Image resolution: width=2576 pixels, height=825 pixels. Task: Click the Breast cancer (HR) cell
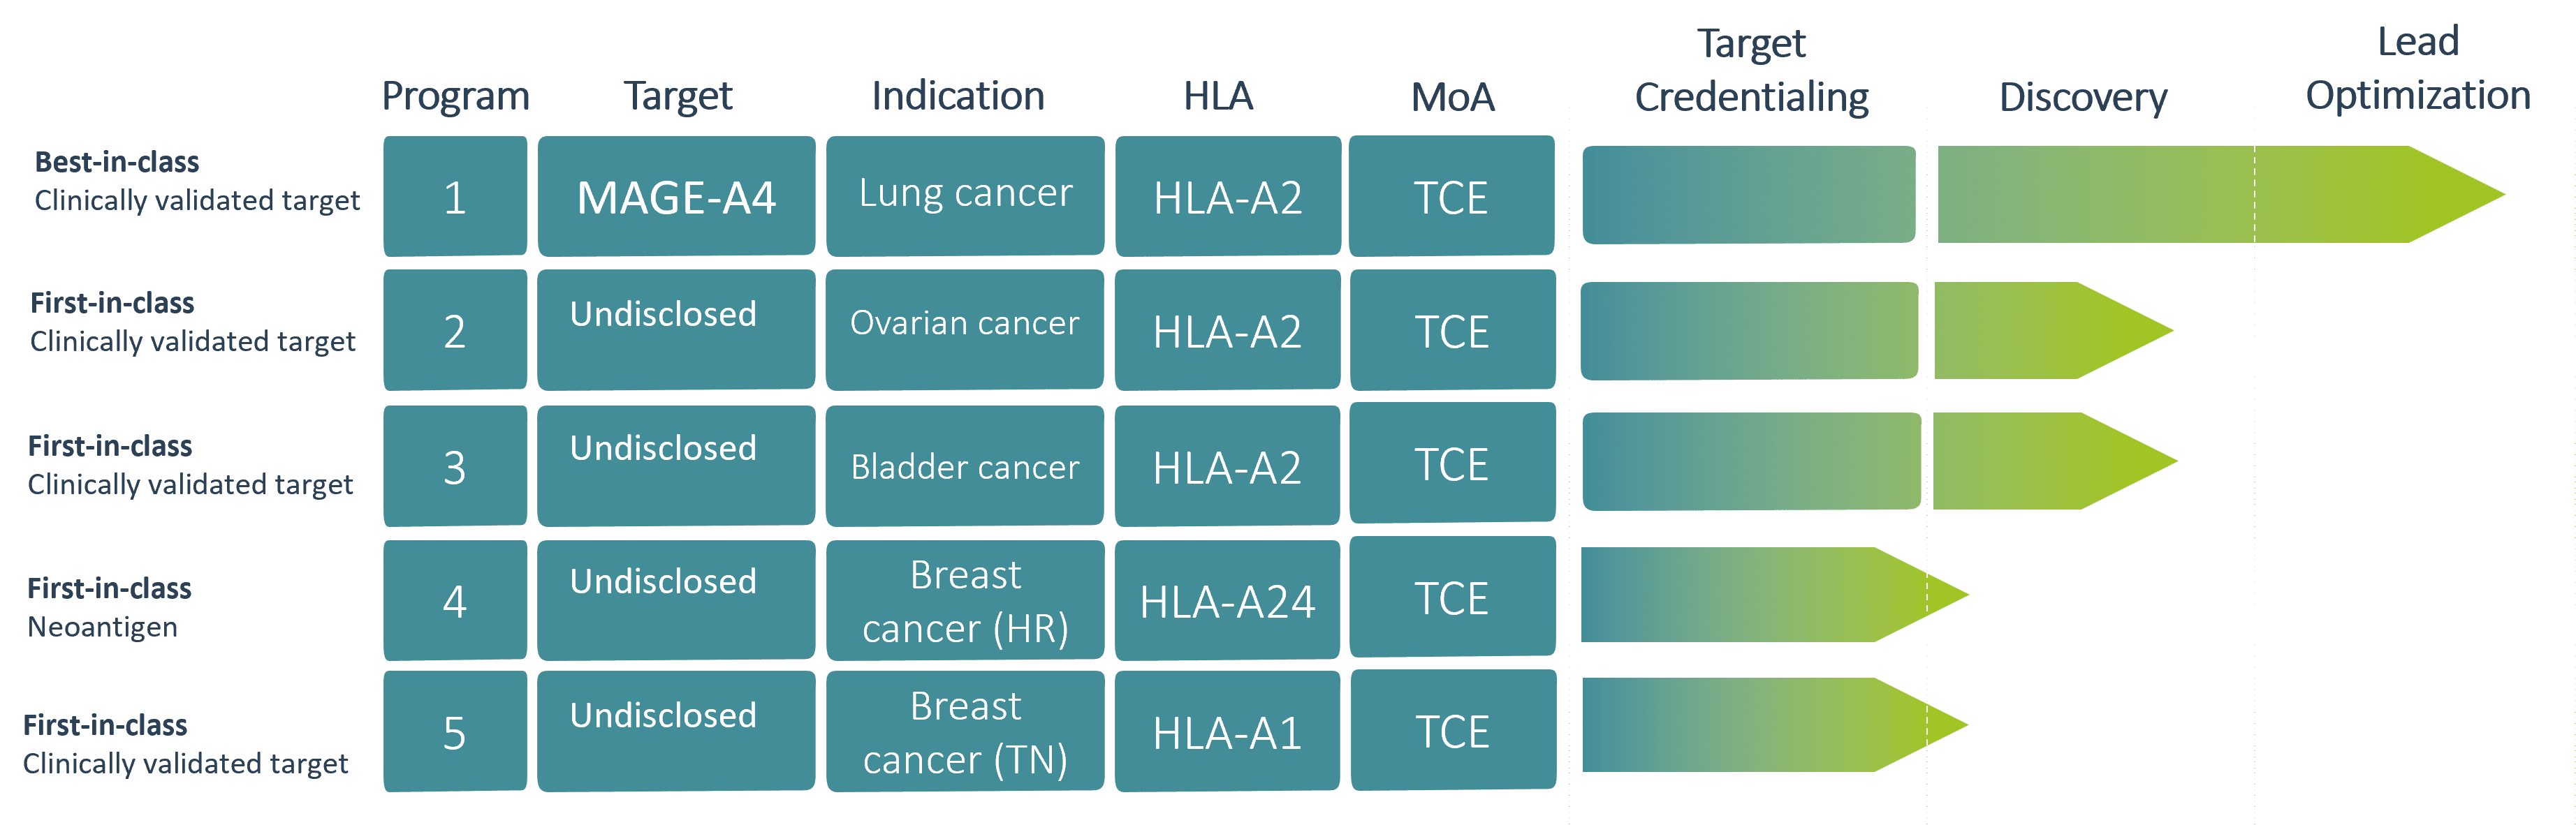pos(965,600)
